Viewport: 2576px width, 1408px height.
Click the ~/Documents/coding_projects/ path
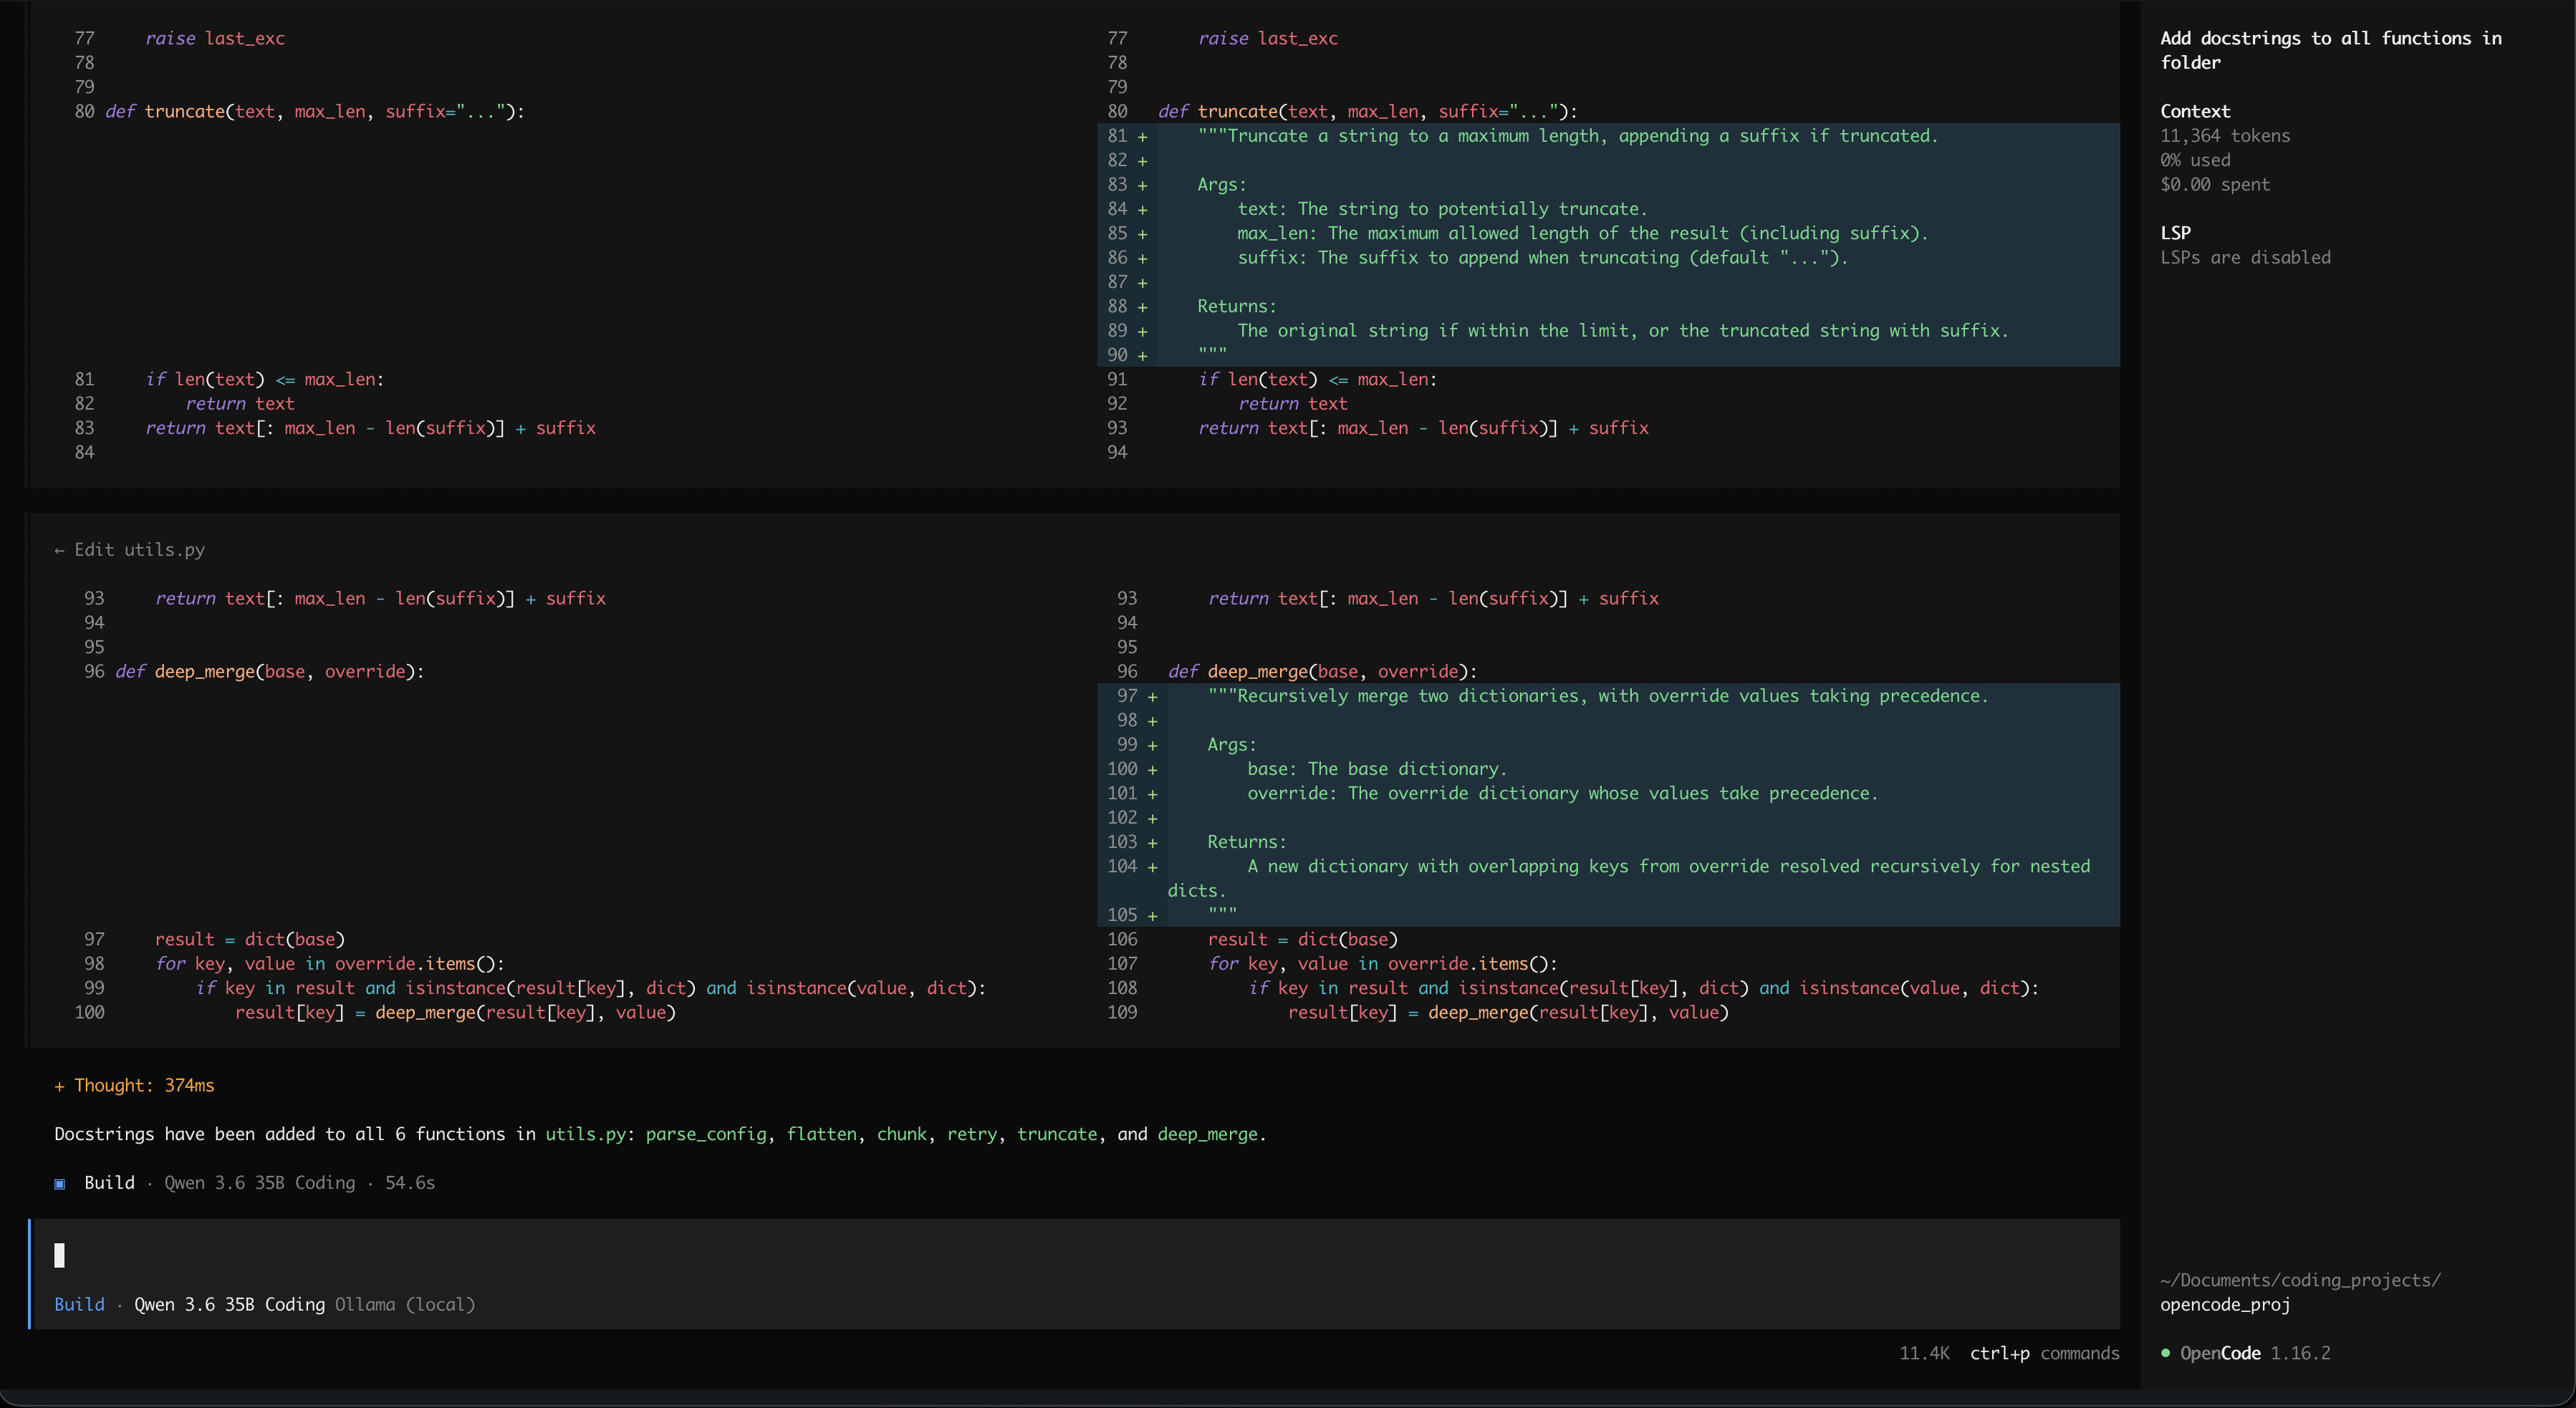pos(2300,1280)
